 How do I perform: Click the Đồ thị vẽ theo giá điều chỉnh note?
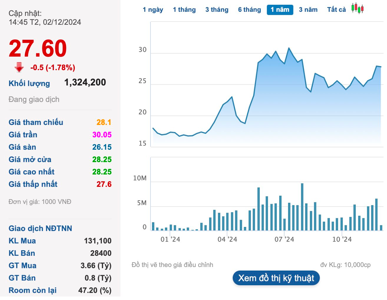click(x=172, y=265)
